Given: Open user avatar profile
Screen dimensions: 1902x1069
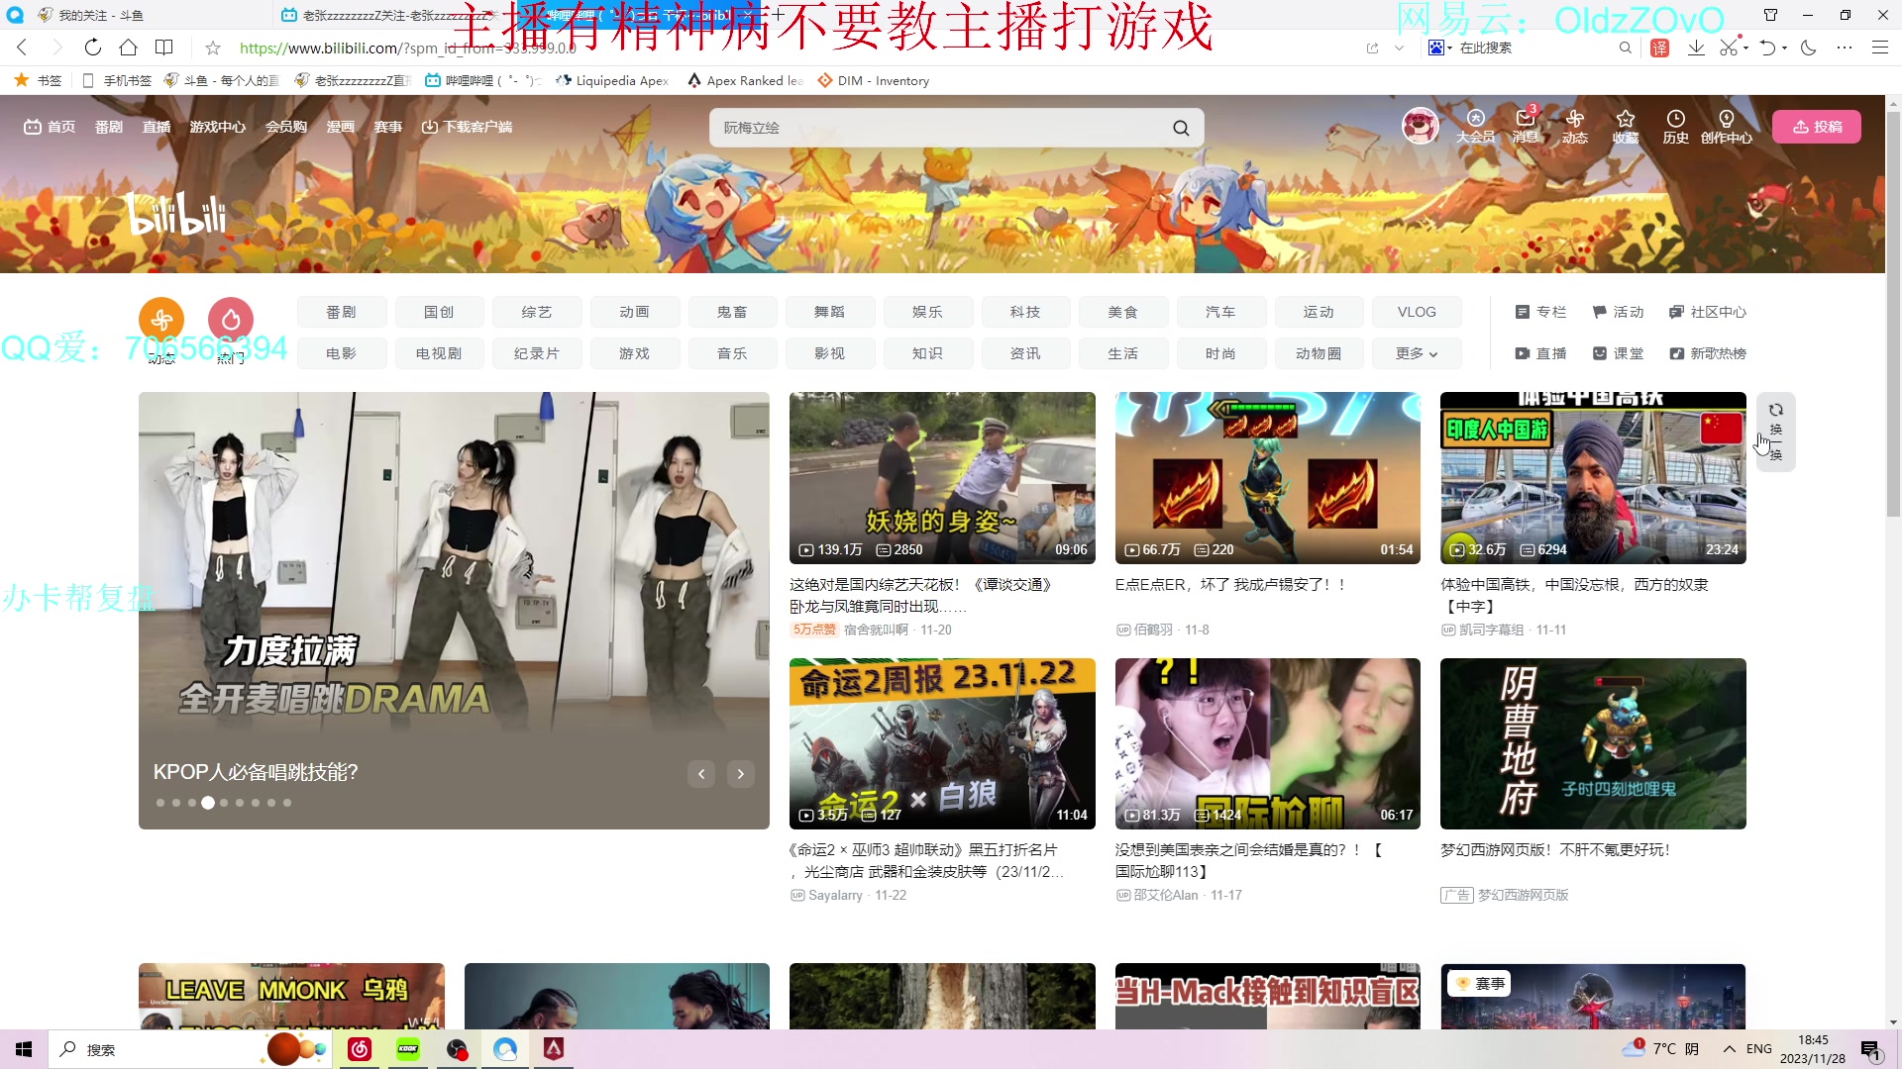Looking at the screenshot, I should (x=1420, y=126).
